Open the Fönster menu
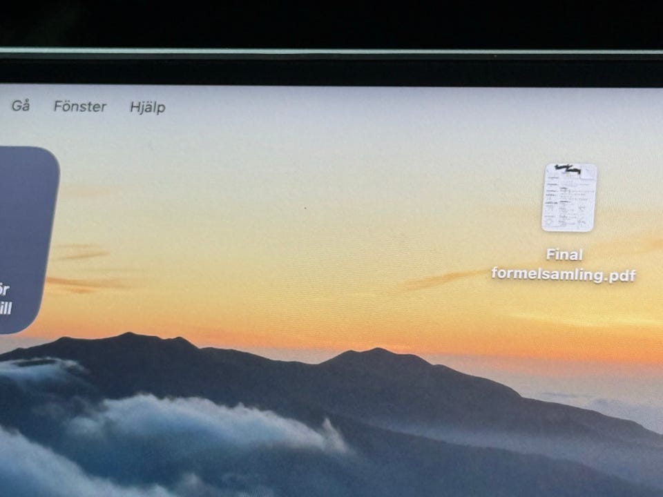 point(80,106)
